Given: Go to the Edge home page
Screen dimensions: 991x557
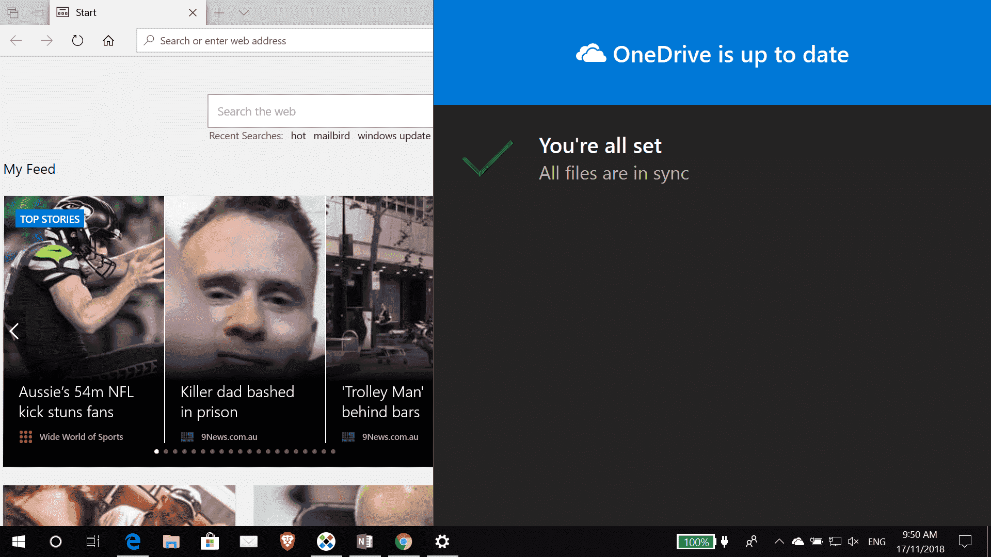Looking at the screenshot, I should pyautogui.click(x=108, y=41).
